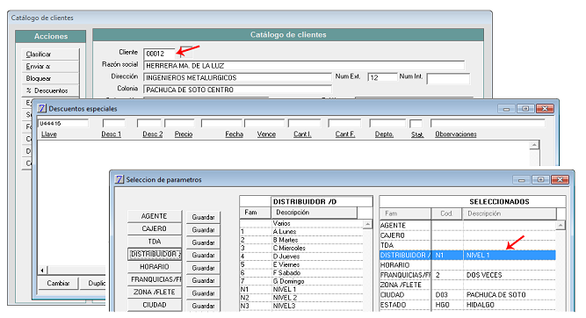Click the Desc 1 input field
586x318 pixels.
[x=113, y=123]
